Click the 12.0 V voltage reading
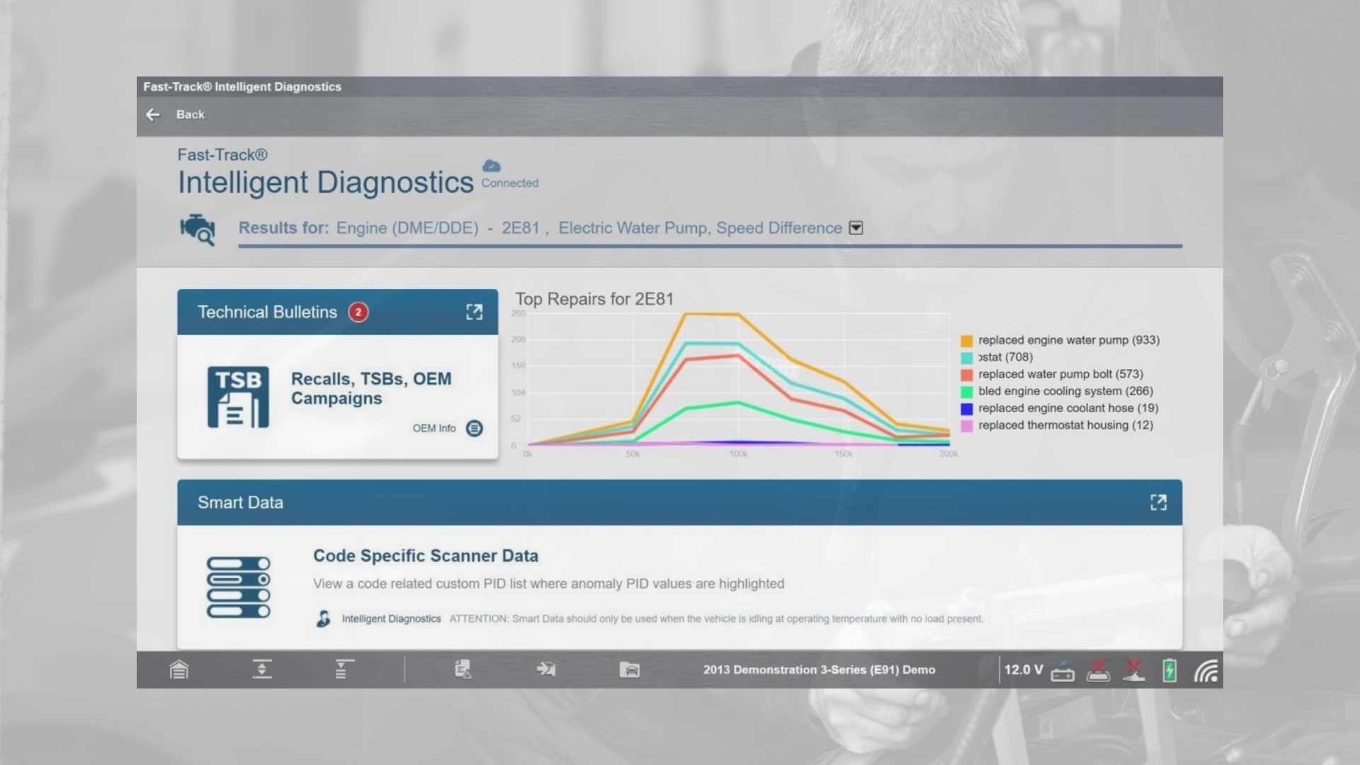 coord(1024,669)
